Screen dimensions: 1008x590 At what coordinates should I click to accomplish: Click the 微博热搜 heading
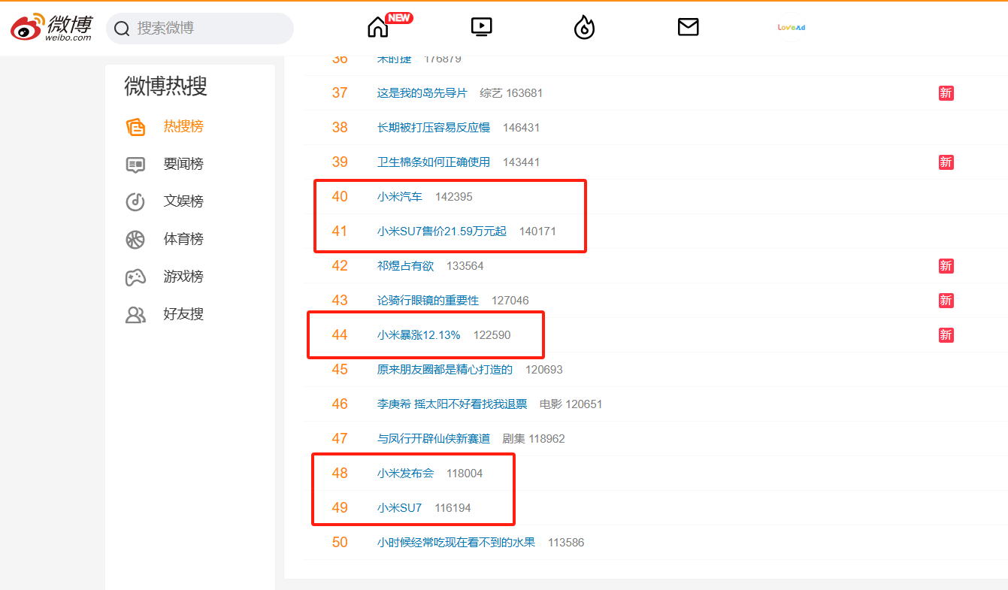point(165,86)
